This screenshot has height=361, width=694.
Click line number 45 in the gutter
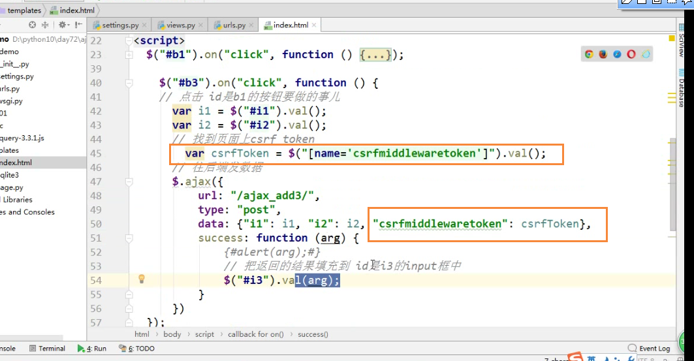tap(96, 153)
